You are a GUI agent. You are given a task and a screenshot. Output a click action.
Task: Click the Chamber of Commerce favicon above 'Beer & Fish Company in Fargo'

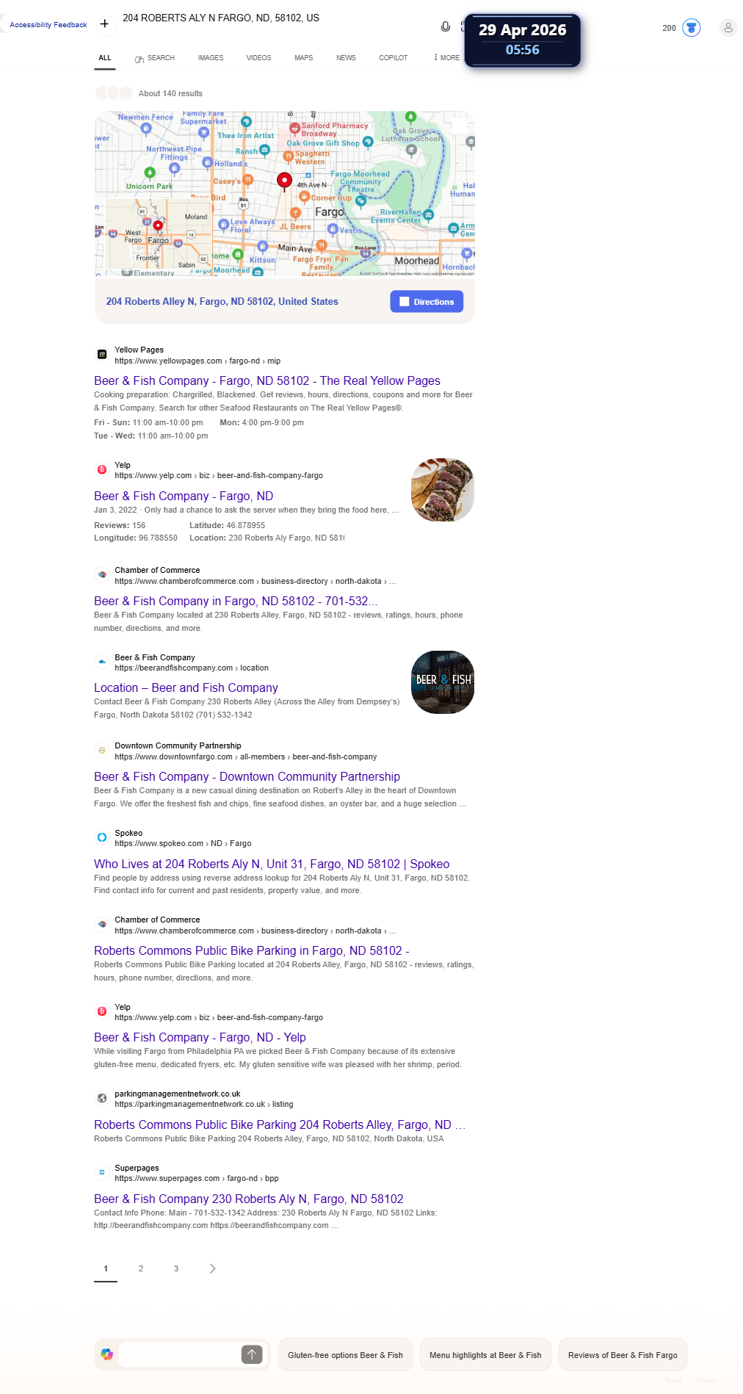102,574
